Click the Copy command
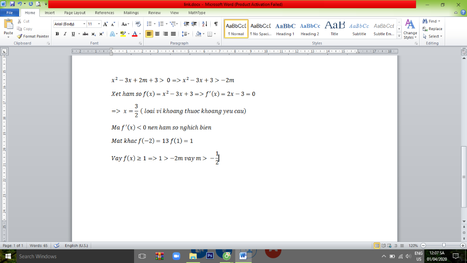 [x=25, y=29]
